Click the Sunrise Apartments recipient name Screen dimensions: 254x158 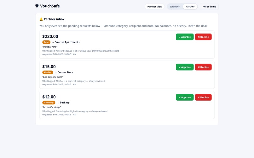[x=67, y=42]
